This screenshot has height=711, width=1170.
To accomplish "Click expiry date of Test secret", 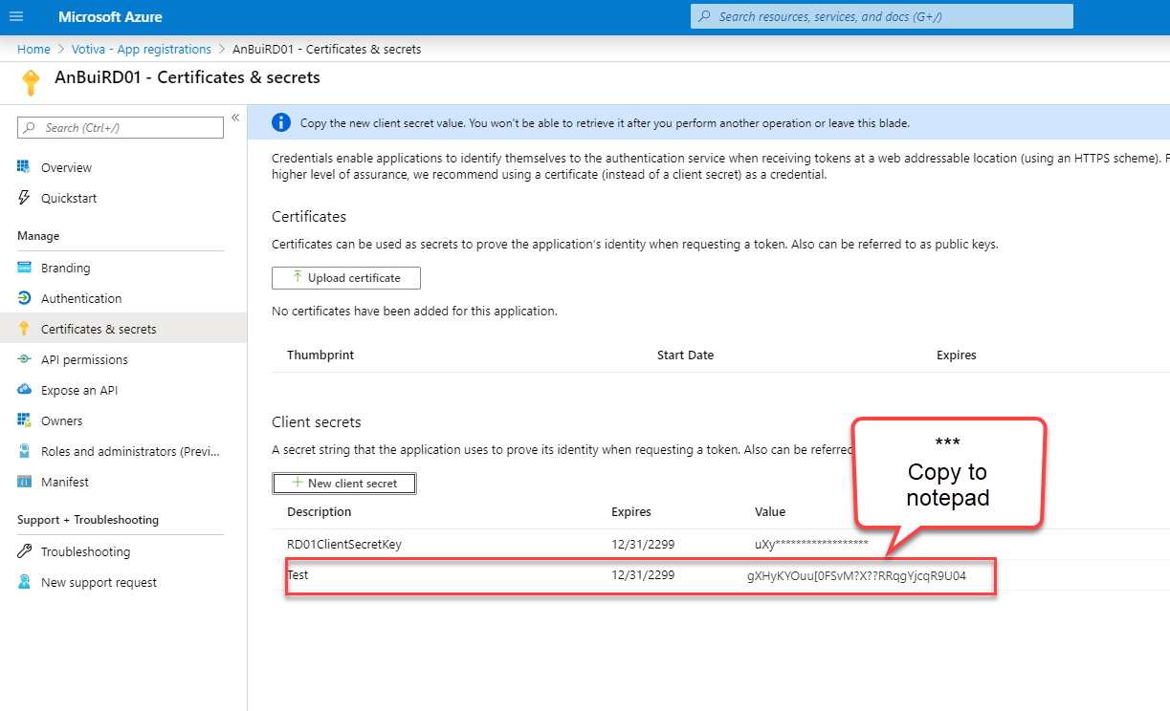I will pyautogui.click(x=643, y=575).
